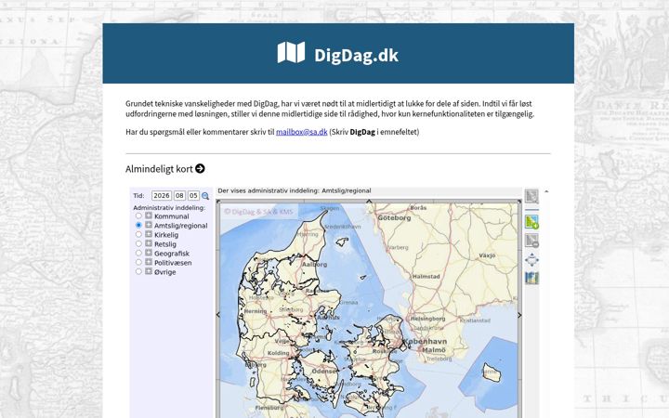Open the Almindeligt kort arrow icon
This screenshot has width=669, height=418.
pyautogui.click(x=200, y=168)
